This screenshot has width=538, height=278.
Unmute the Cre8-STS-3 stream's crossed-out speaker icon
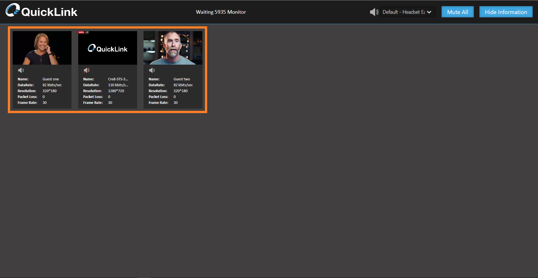(x=87, y=70)
